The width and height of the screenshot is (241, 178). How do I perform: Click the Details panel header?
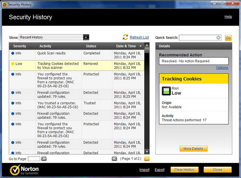194,46
